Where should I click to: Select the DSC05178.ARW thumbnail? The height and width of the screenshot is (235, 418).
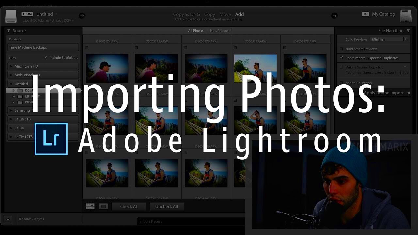305,68
